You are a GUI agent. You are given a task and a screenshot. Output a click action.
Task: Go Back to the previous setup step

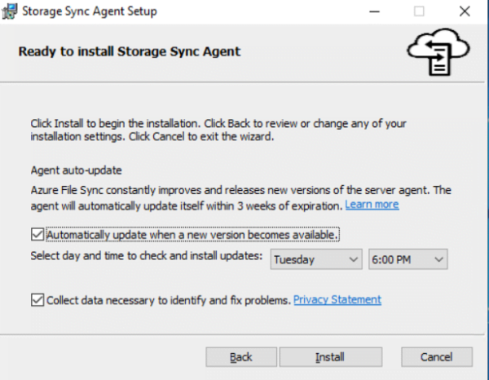pos(241,357)
